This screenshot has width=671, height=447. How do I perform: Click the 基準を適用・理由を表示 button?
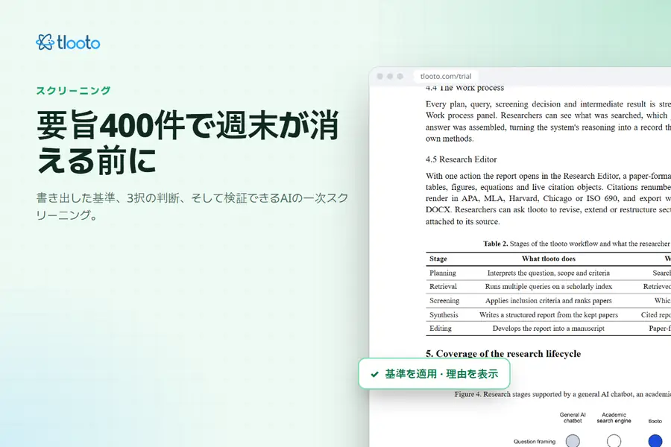click(x=434, y=374)
